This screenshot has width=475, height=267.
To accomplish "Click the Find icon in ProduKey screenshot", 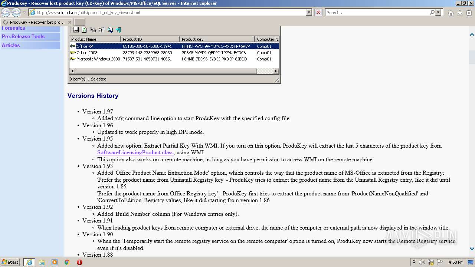I will tap(110, 30).
